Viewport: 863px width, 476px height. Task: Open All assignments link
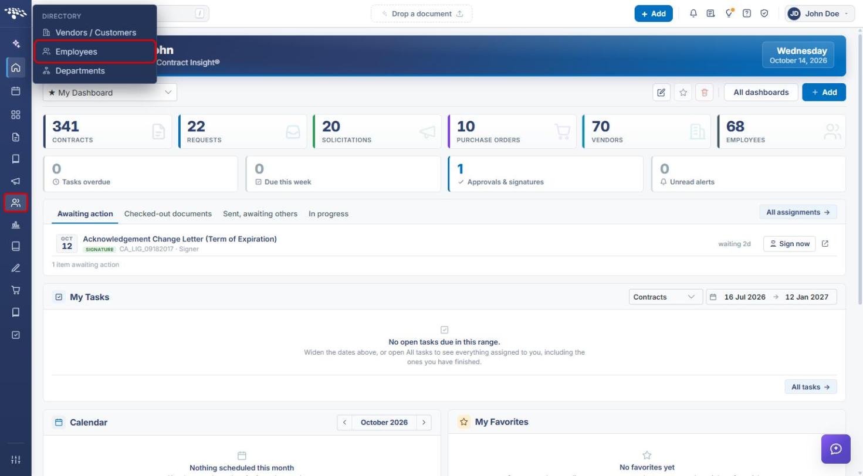point(798,212)
